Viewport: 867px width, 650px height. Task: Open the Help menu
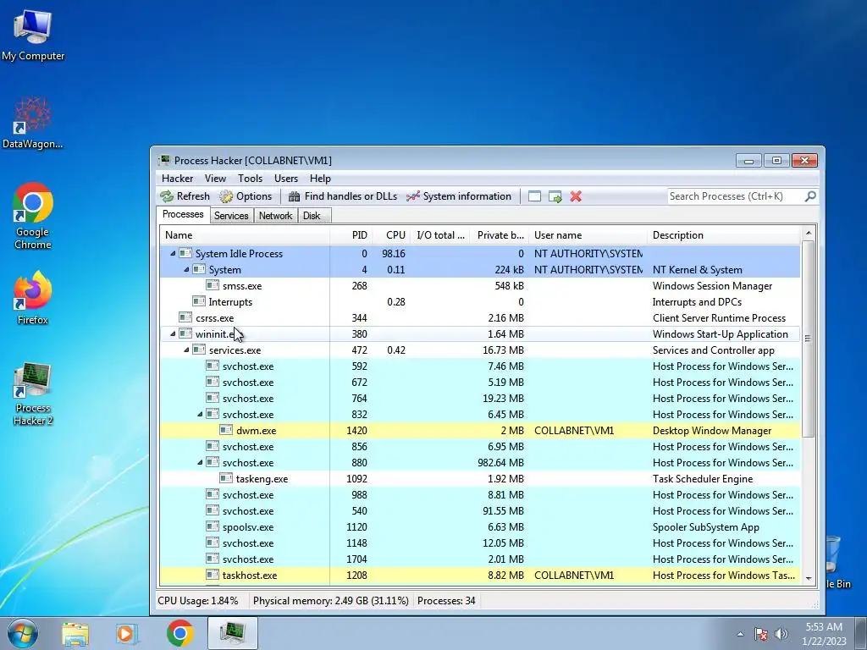(x=320, y=179)
